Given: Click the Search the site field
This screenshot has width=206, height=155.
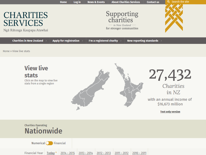Looking at the screenshot, I should click(x=187, y=2).
